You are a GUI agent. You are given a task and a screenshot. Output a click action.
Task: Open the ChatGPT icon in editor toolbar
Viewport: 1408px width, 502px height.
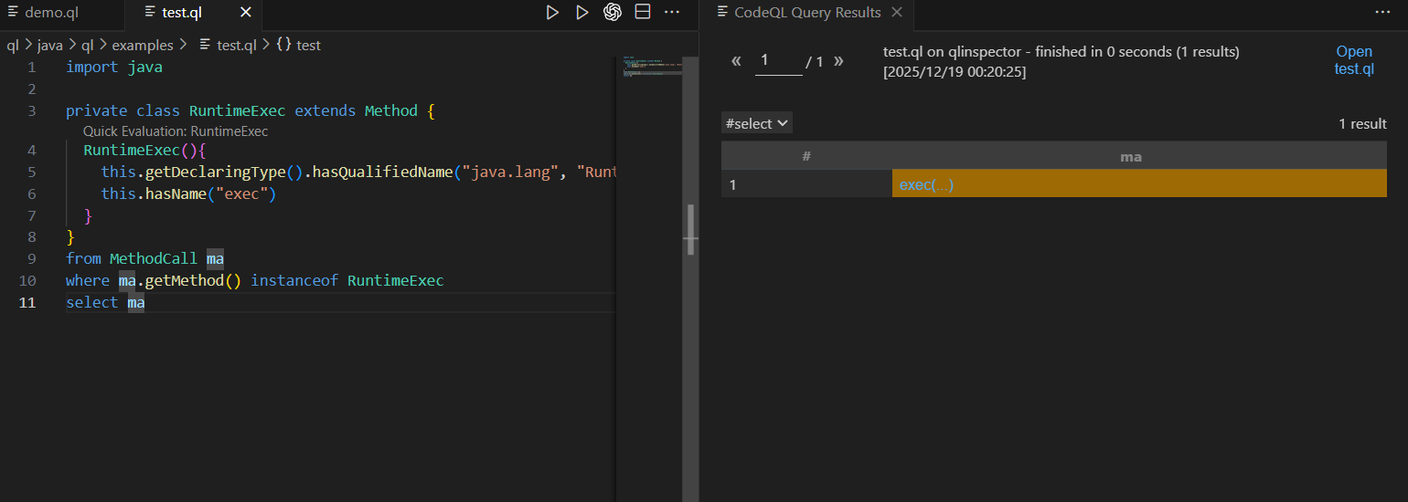(x=613, y=13)
